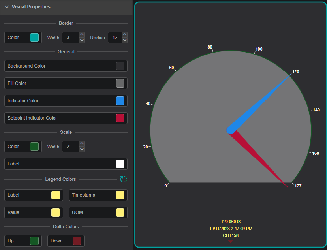Click the Border Width input field
This screenshot has width=327, height=250.
70,38
